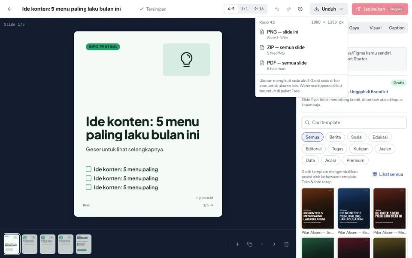Screen dimensions: 412x258
Task: Open slide 02 thumbnail in filmstrip
Action: point(48,244)
